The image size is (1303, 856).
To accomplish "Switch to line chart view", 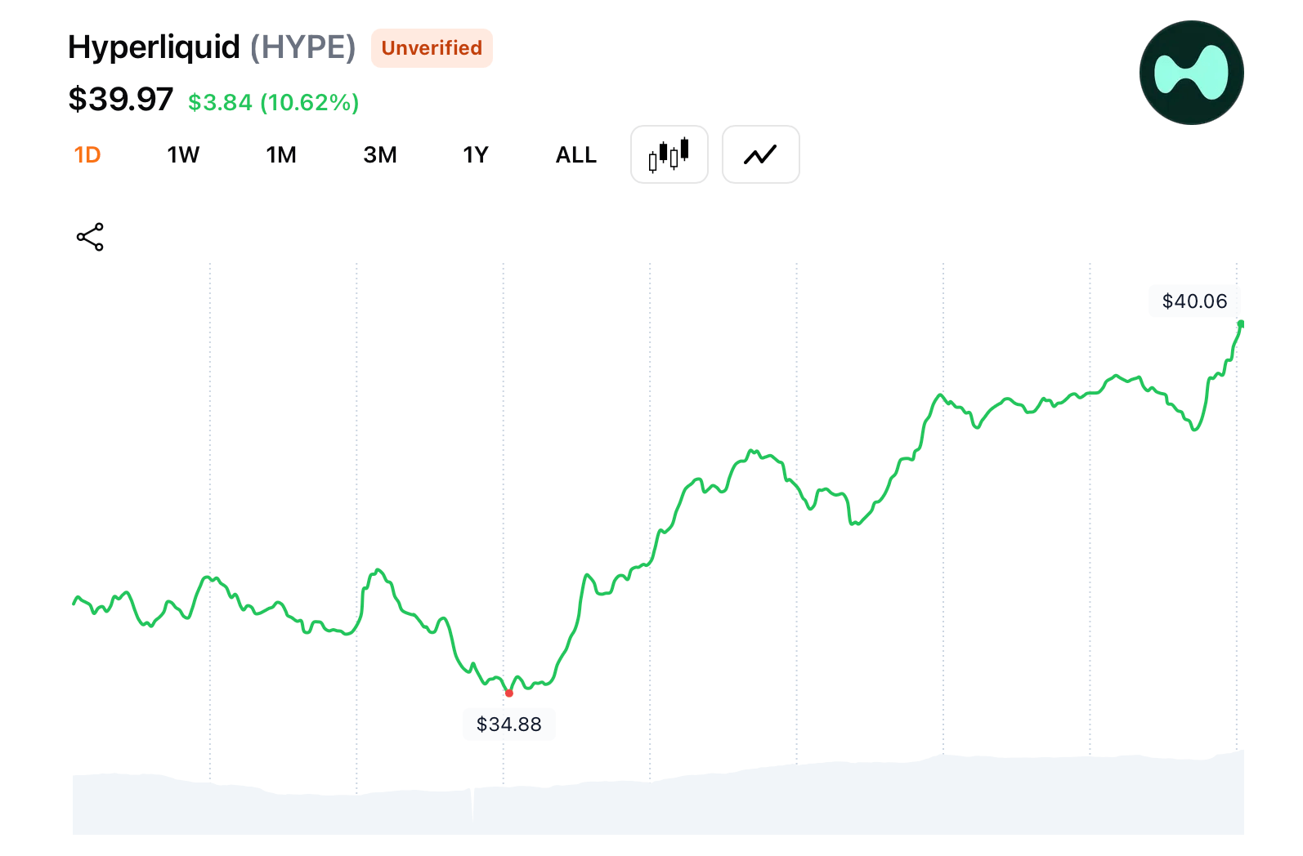I will tap(760, 154).
